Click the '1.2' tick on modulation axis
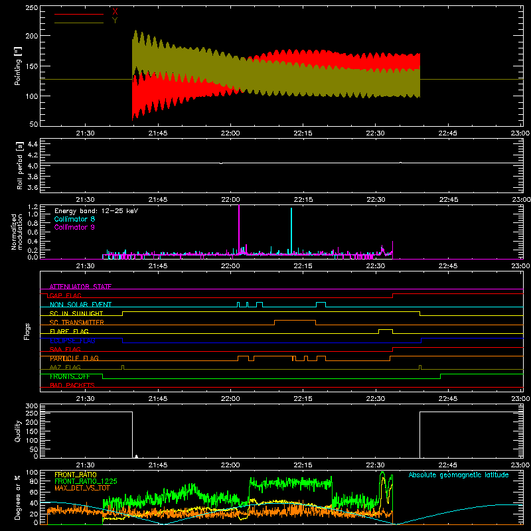 (x=33, y=206)
